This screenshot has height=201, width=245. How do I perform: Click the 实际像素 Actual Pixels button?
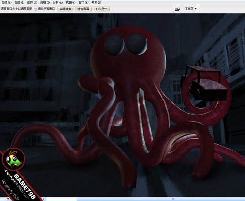[65, 9]
